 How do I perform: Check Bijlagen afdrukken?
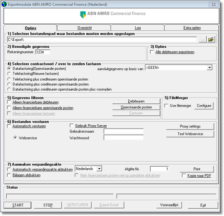click(x=9, y=175)
